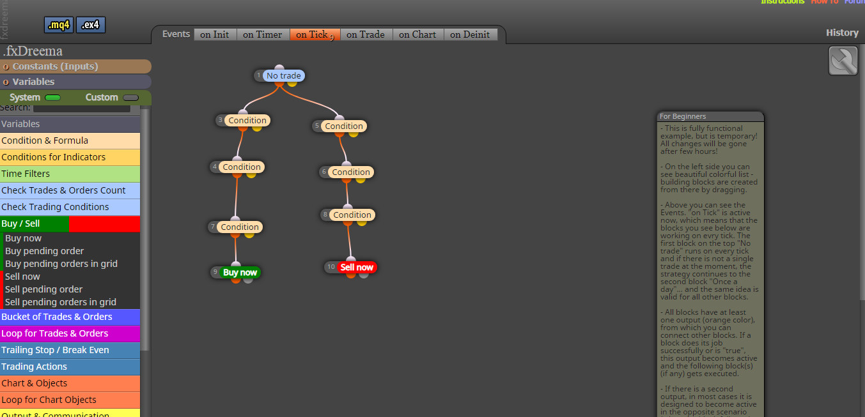865x417 pixels.
Task: Pick Sell pending orders in grid
Action: pyautogui.click(x=60, y=302)
